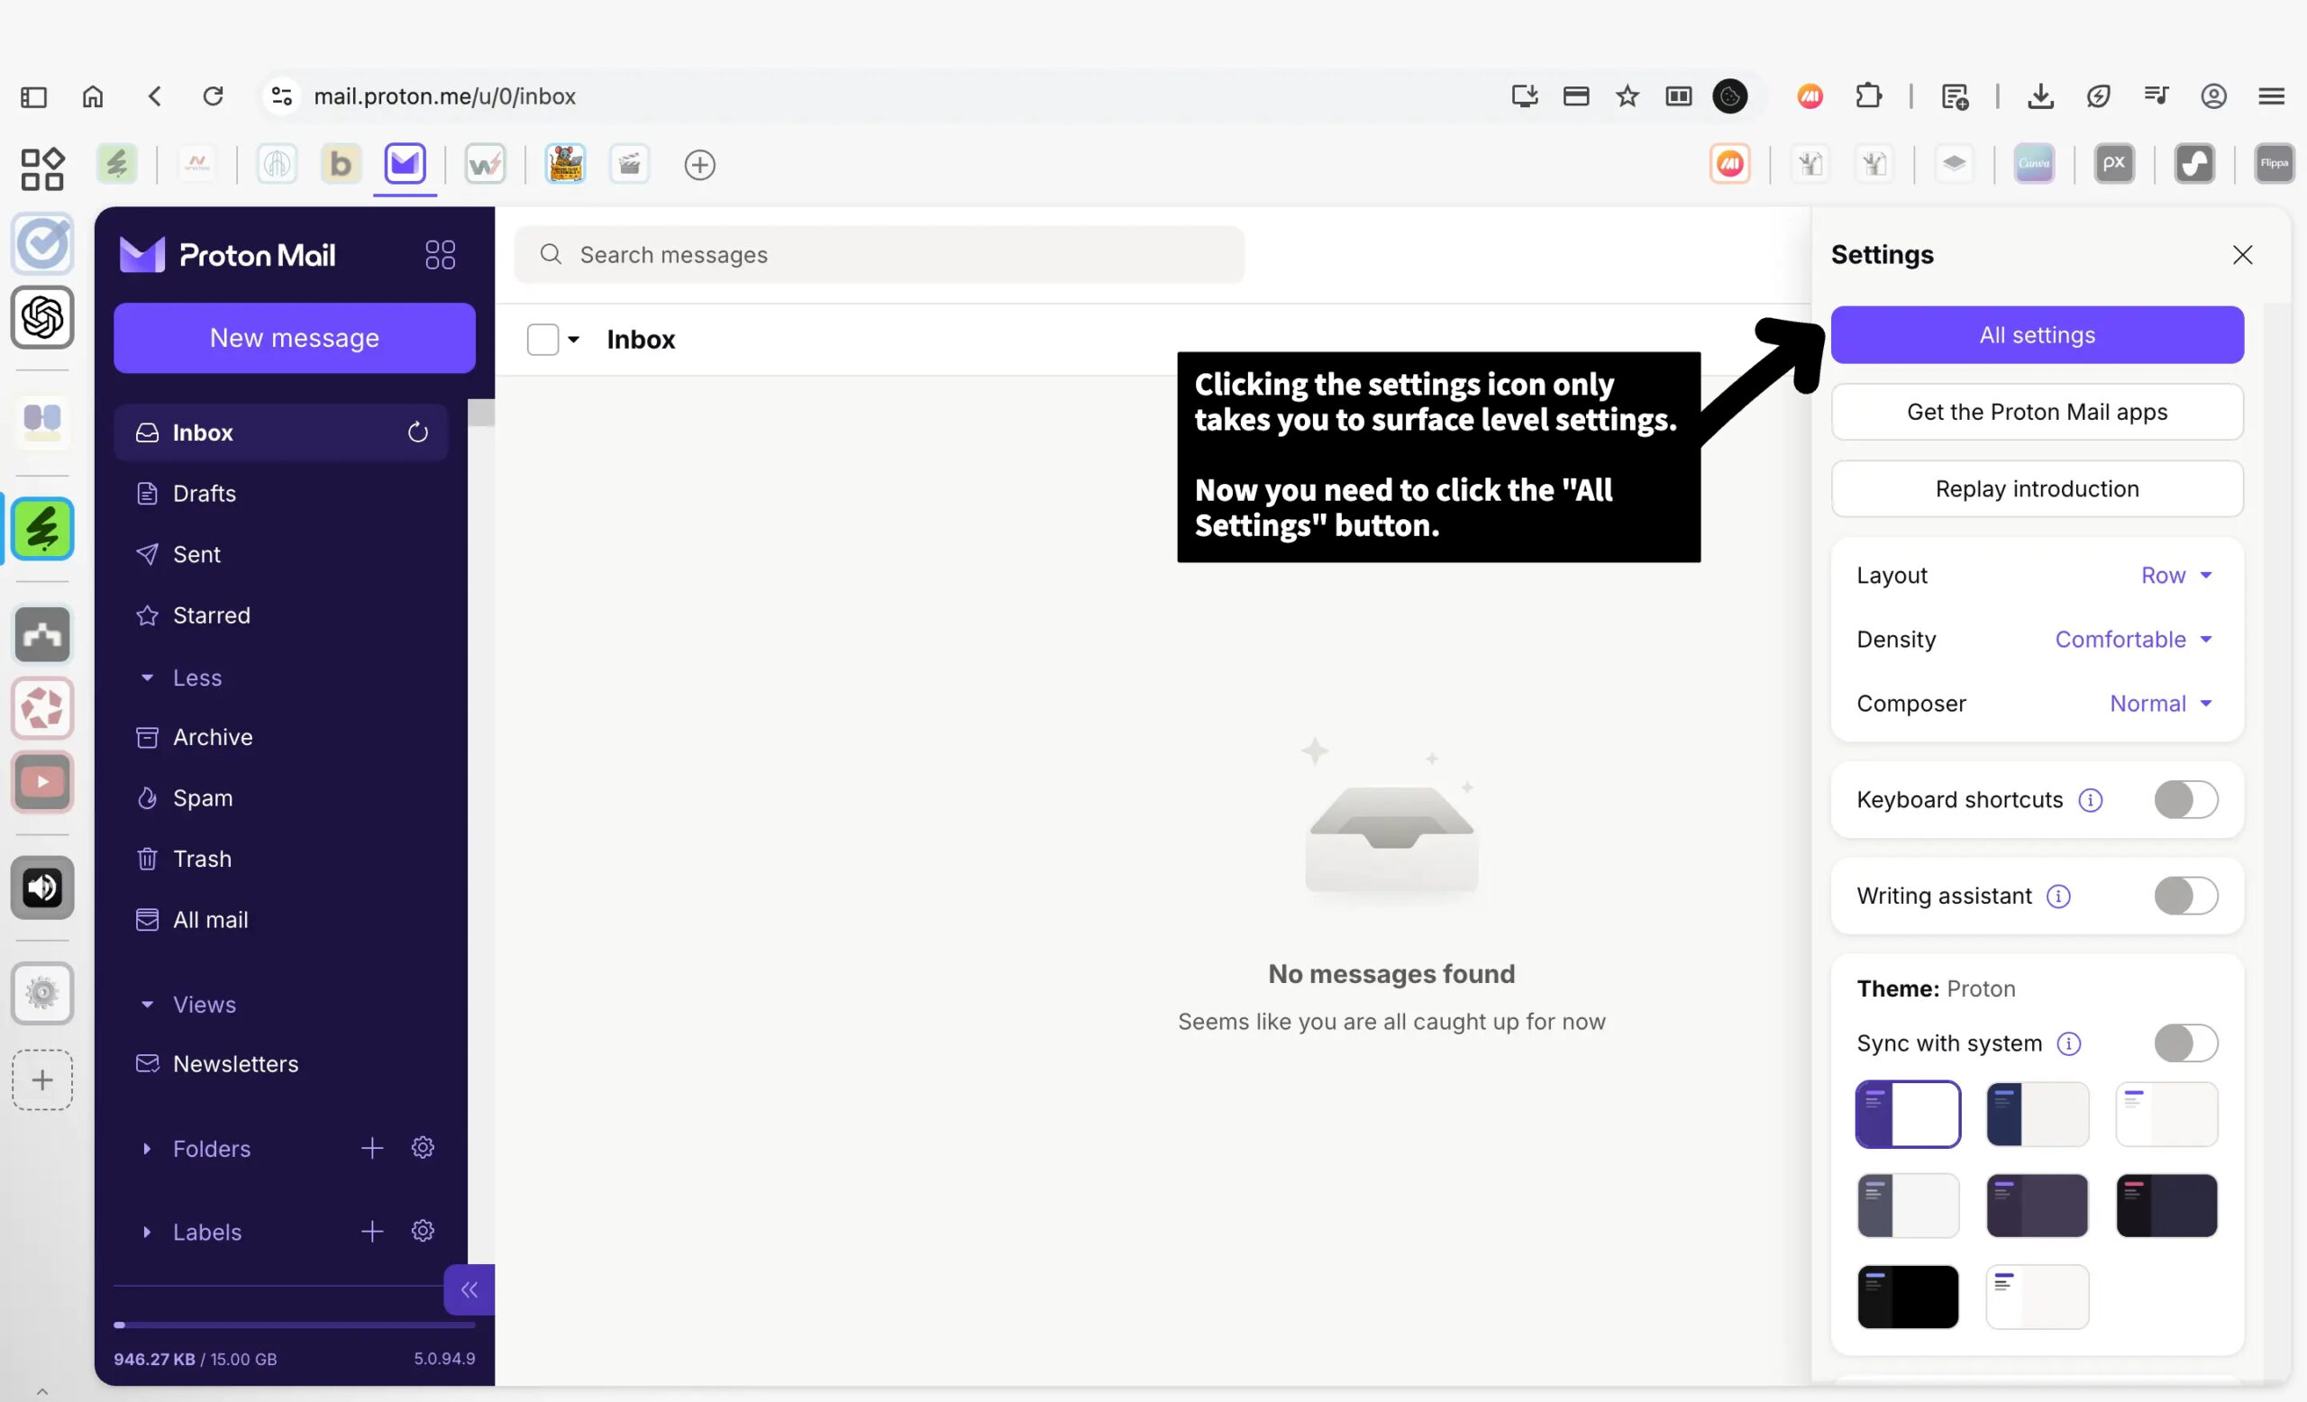Open the Proton apps grid switcher
The image size is (2307, 1402).
[x=439, y=255]
